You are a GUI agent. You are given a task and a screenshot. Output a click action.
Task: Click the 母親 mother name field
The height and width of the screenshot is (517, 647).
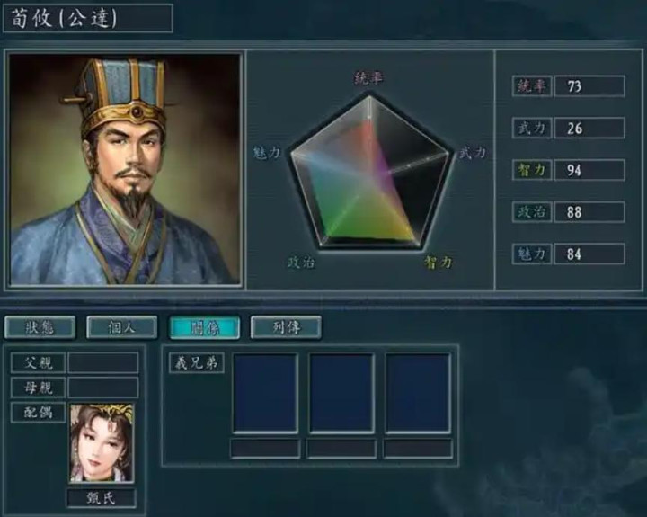click(103, 388)
